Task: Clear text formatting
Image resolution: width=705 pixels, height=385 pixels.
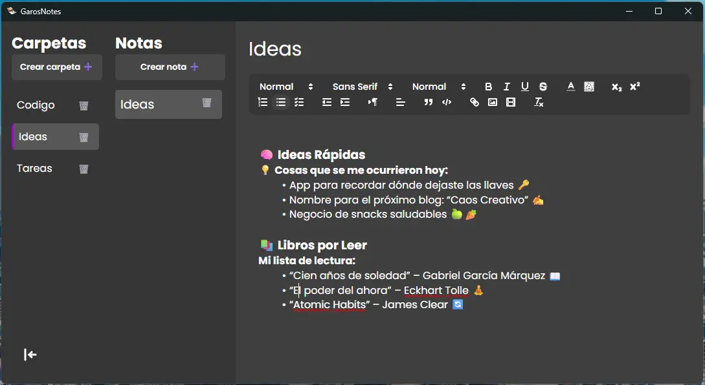Action: (539, 102)
